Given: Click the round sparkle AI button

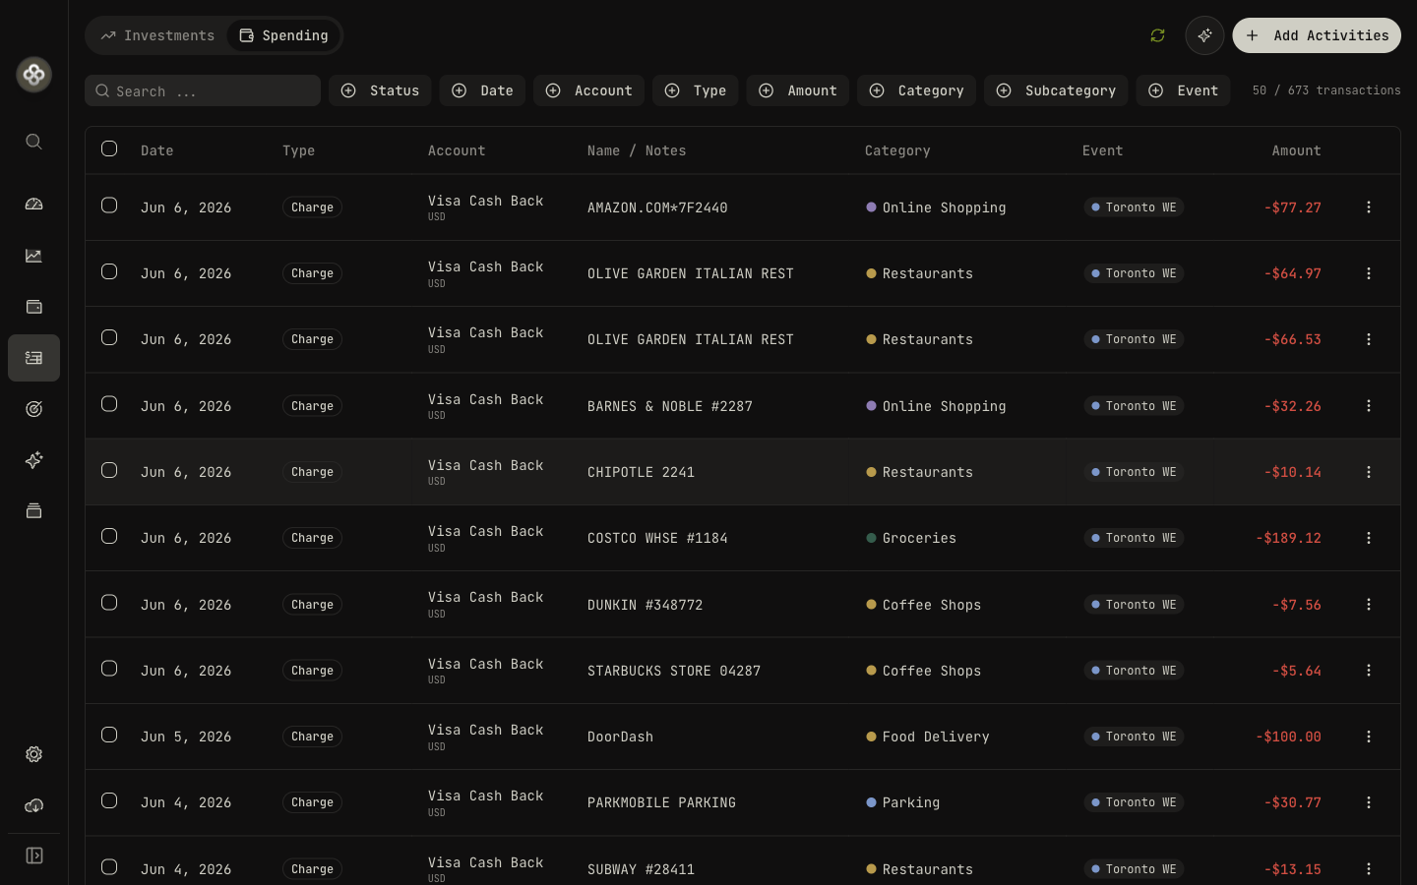Looking at the screenshot, I should point(1204,35).
